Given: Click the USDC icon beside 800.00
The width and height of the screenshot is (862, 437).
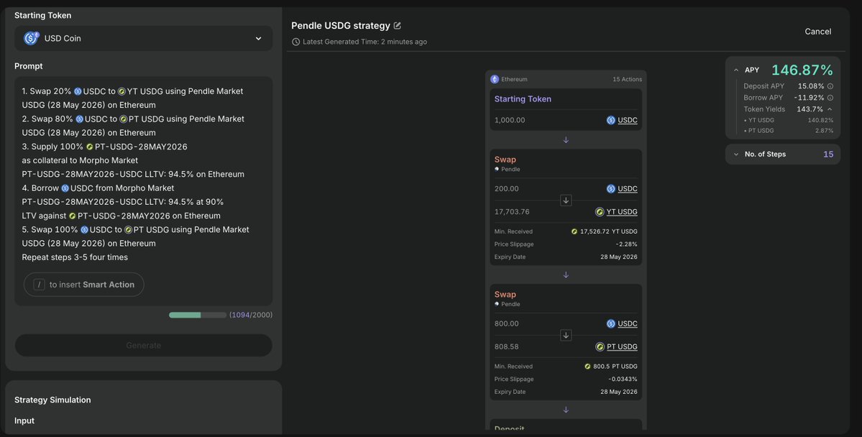Looking at the screenshot, I should coord(611,323).
